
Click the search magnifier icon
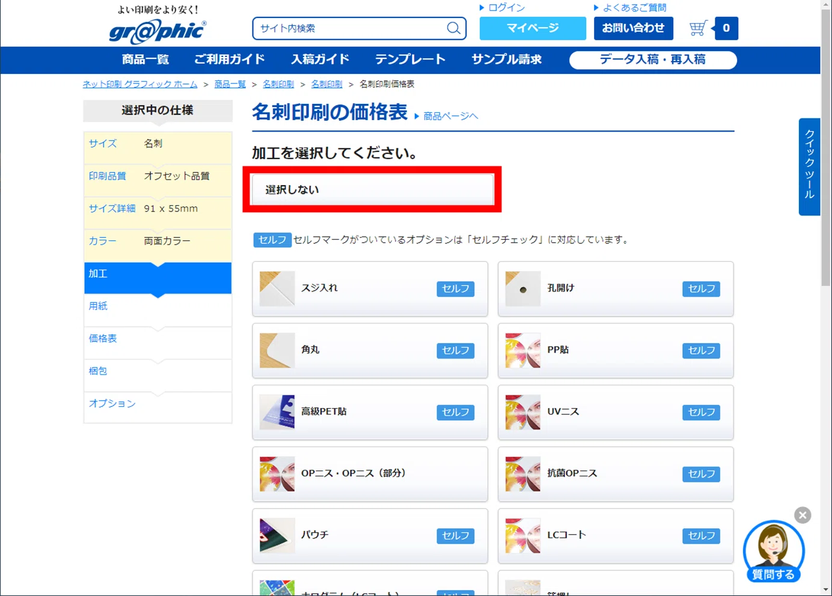coord(453,28)
